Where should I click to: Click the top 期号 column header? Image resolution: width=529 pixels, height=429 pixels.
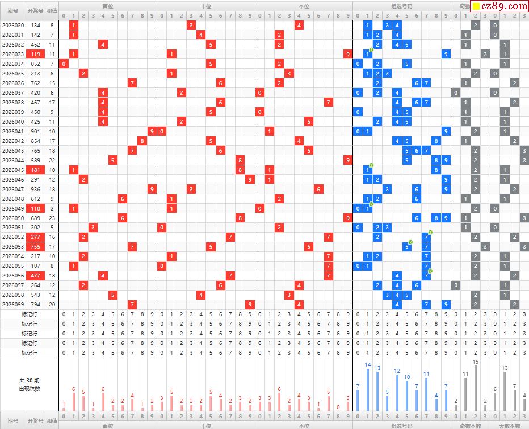pos(12,10)
